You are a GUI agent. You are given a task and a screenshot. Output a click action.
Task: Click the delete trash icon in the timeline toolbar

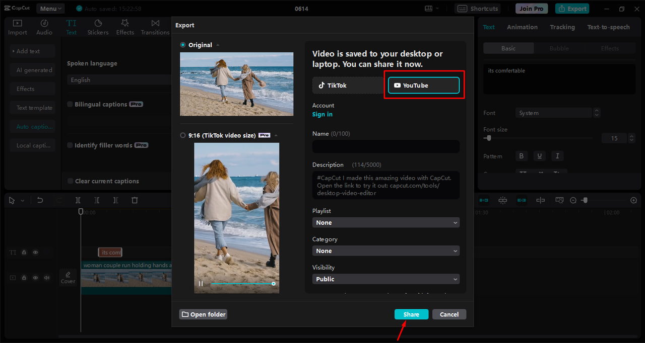(x=135, y=200)
